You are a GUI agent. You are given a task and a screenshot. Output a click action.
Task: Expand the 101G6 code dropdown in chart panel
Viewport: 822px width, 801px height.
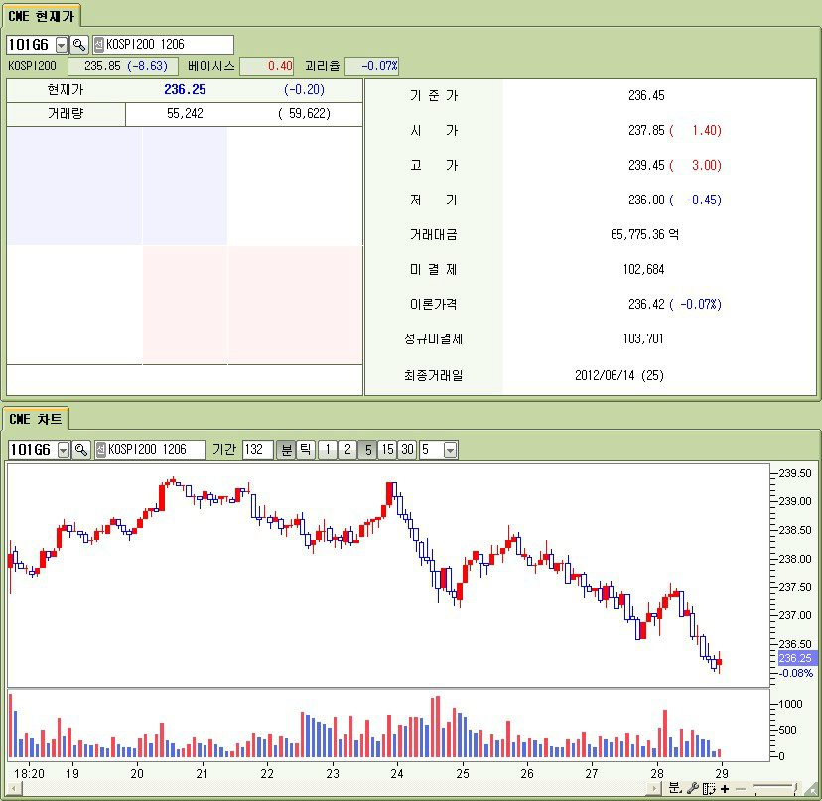click(64, 450)
